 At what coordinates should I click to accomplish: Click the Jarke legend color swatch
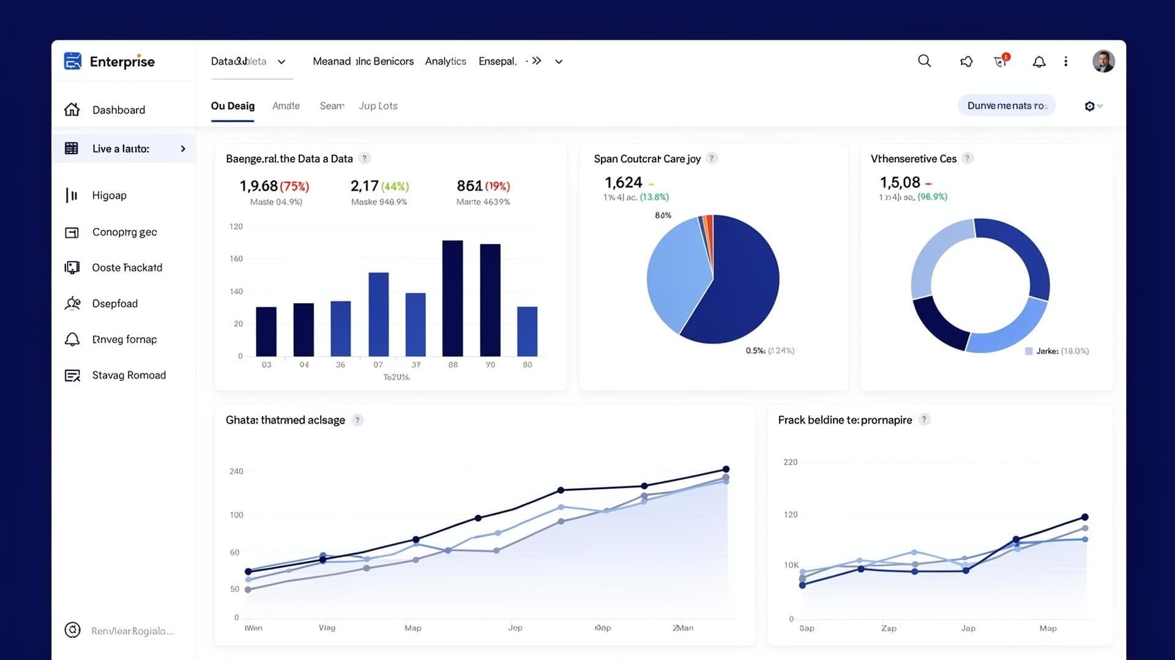click(1029, 351)
